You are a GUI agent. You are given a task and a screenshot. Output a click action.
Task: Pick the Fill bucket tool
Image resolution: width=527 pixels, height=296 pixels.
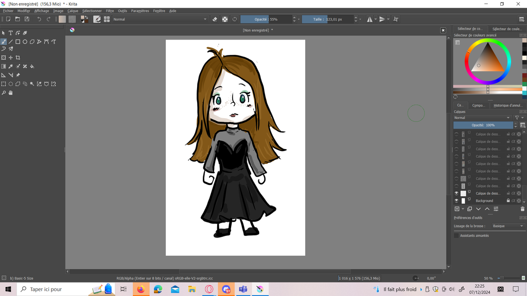[32, 66]
